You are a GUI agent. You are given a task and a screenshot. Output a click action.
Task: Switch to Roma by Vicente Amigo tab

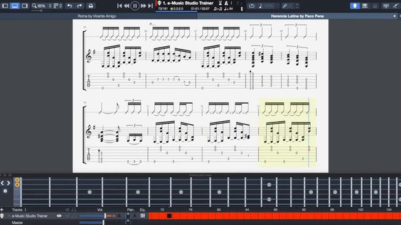coord(96,16)
